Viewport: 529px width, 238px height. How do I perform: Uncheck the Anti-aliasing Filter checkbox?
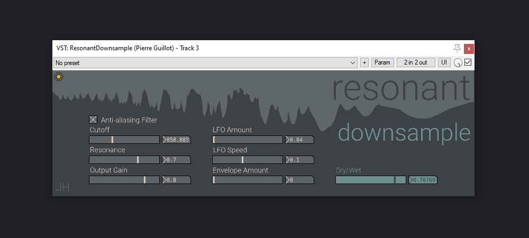pos(93,120)
